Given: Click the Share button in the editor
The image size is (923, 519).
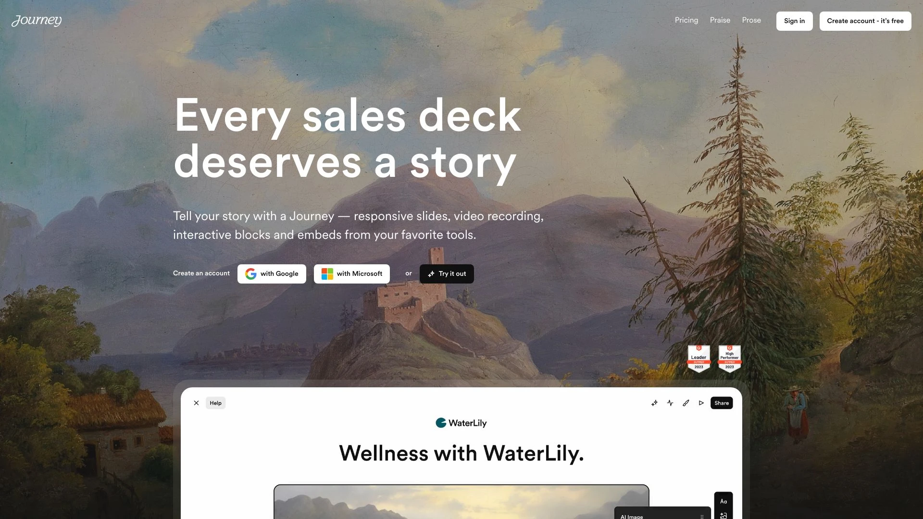Looking at the screenshot, I should click(722, 402).
